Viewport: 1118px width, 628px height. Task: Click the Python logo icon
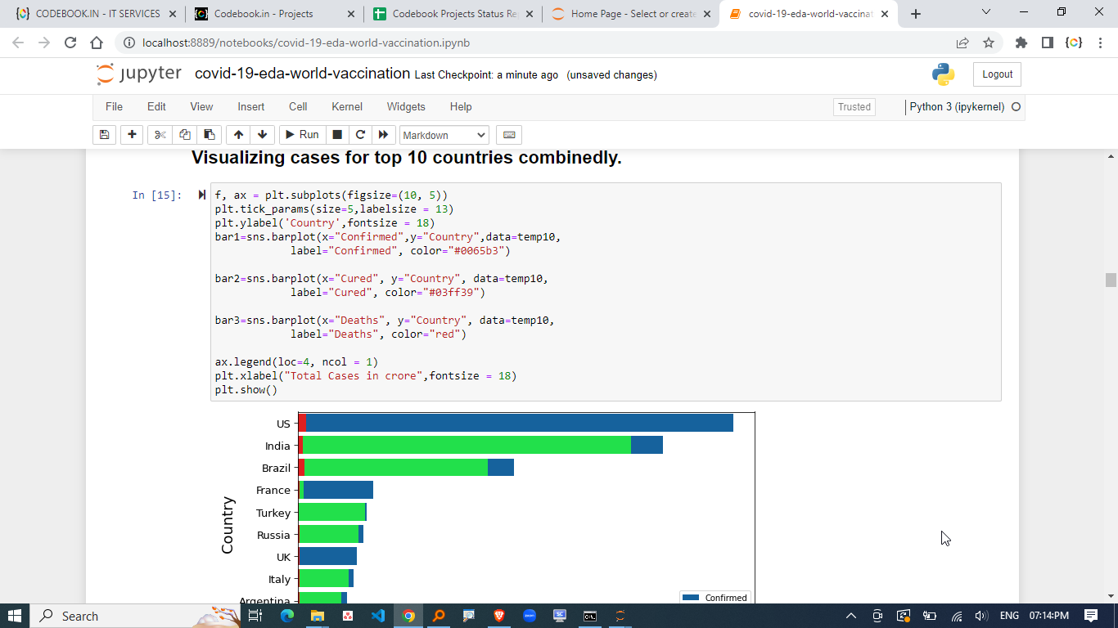(943, 74)
